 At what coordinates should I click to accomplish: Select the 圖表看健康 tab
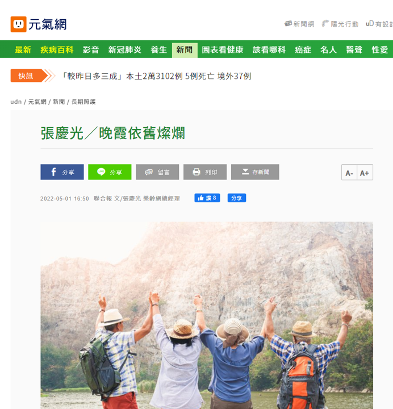[x=223, y=49]
